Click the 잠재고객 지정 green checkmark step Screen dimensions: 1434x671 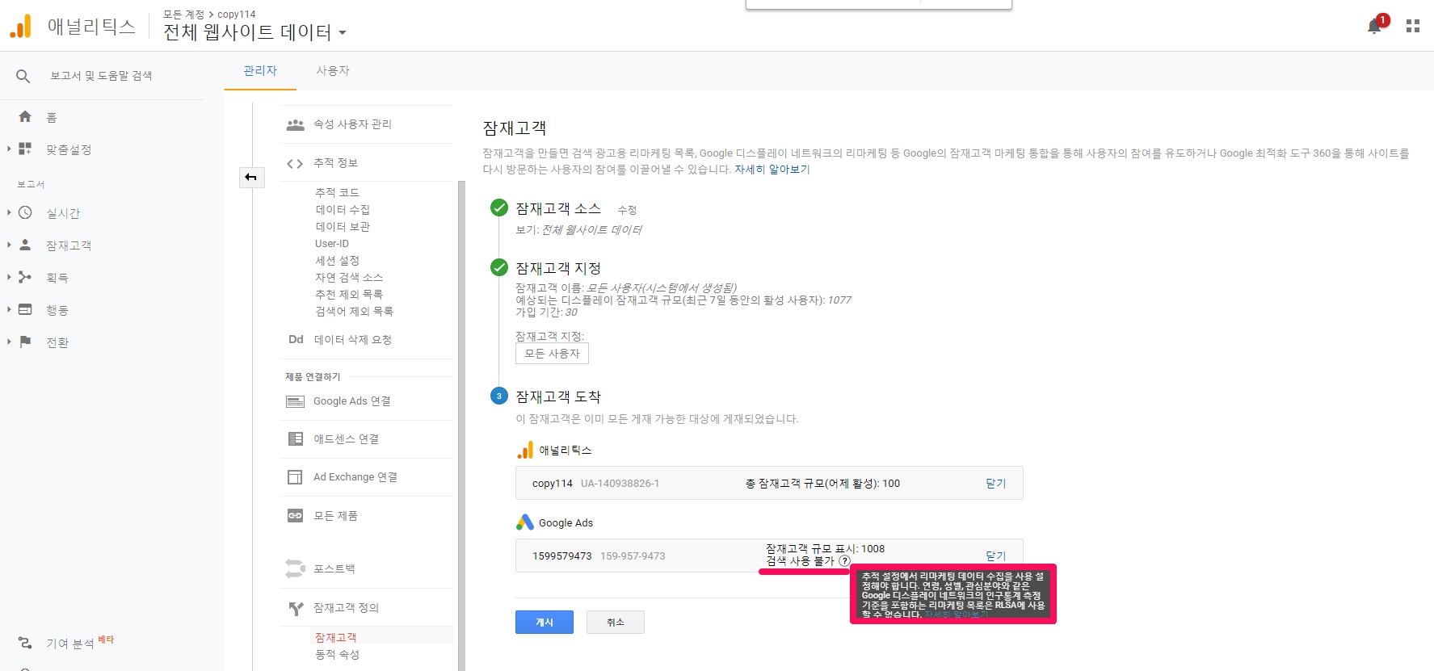click(x=499, y=268)
